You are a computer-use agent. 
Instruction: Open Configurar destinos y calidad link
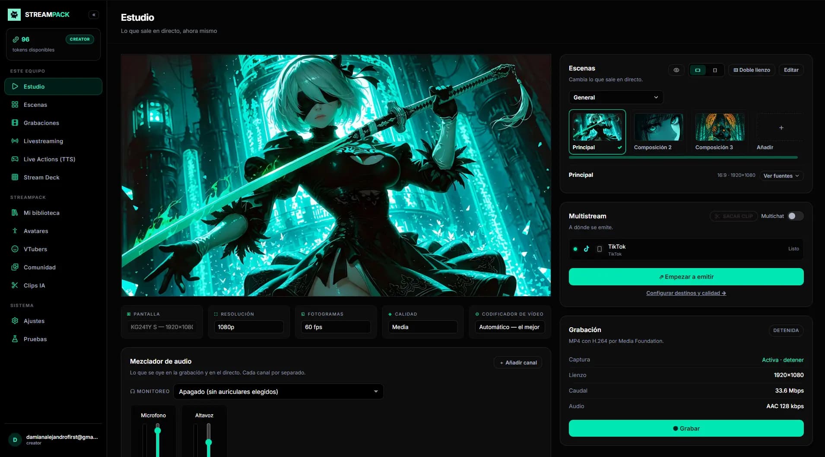point(686,293)
